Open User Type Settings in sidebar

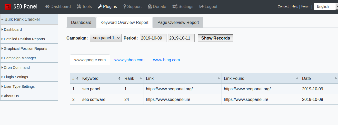click(x=29, y=86)
